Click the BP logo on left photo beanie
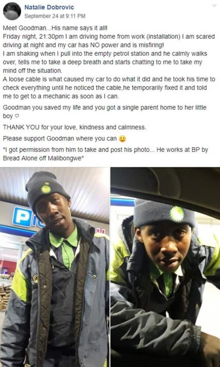Viewport: 220px width, 367px height. [46, 188]
